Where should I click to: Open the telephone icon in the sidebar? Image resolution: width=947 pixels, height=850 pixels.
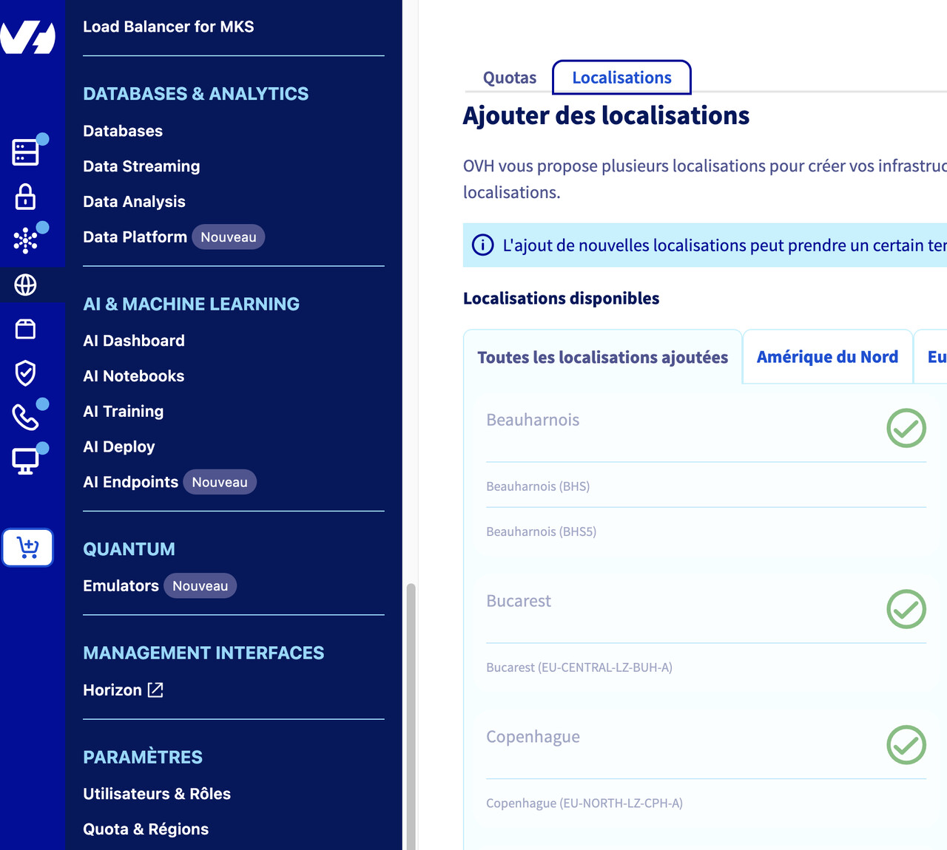click(x=26, y=417)
